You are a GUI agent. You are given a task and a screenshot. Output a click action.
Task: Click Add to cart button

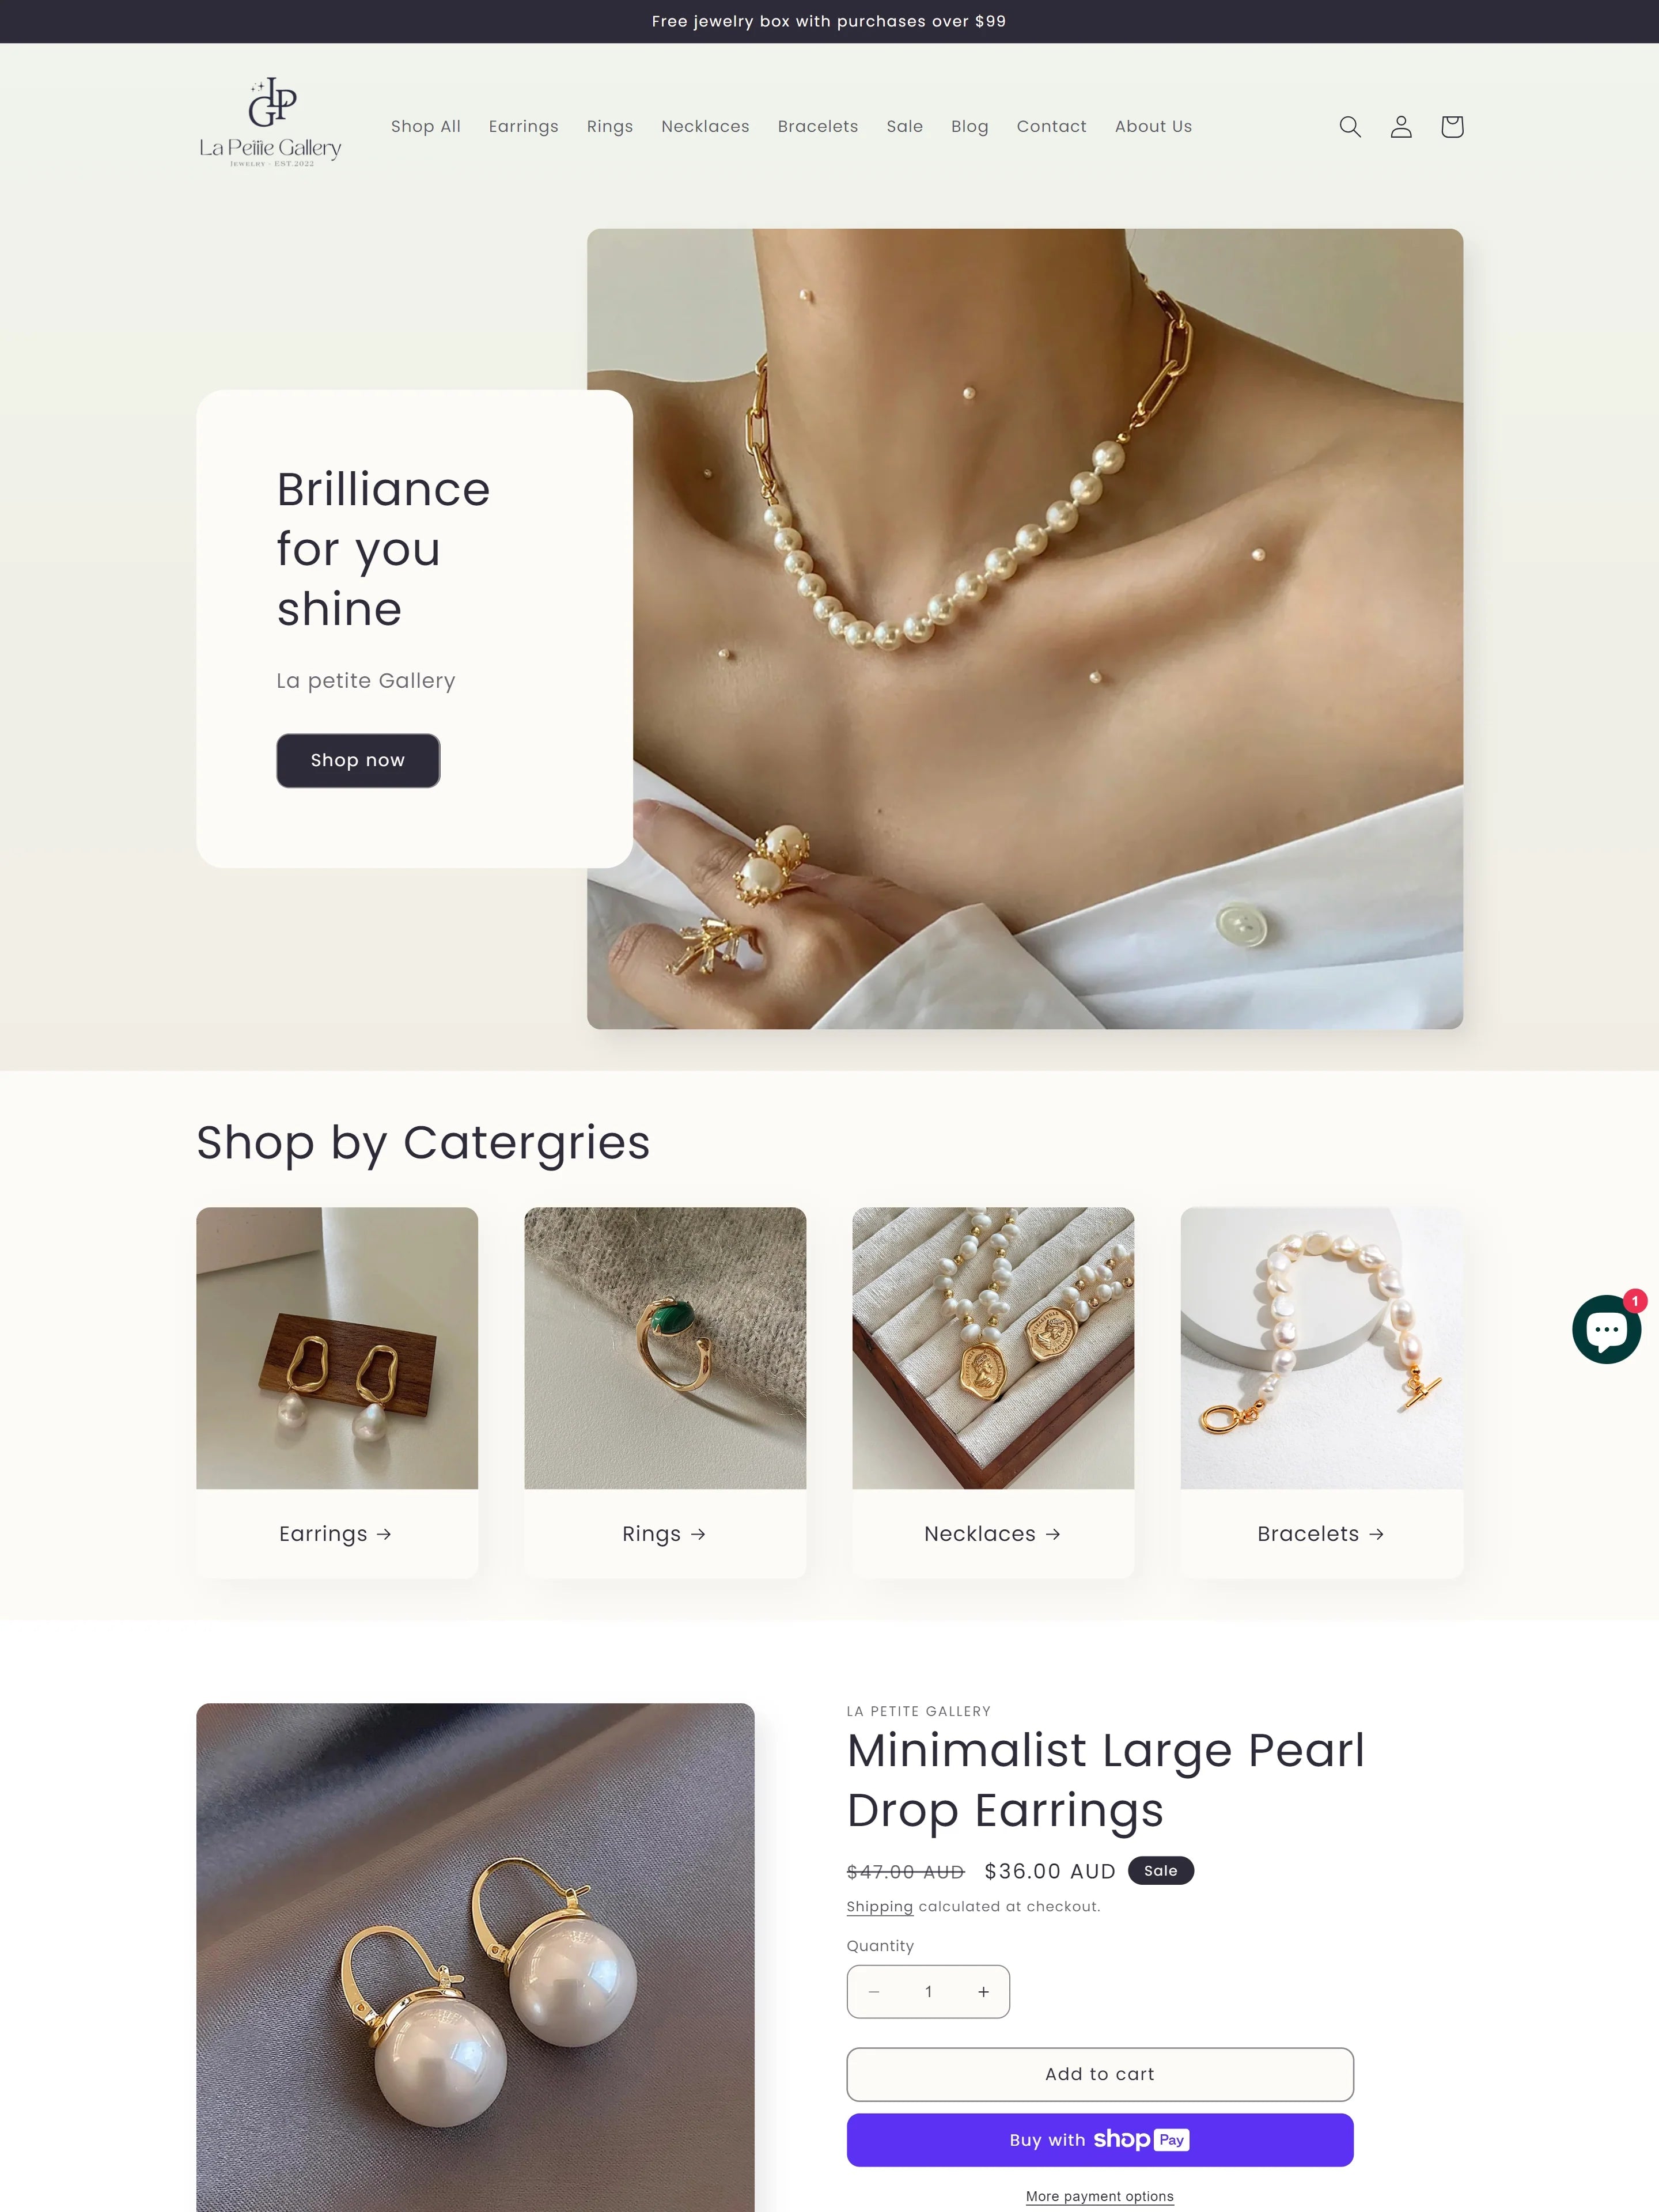(1100, 2074)
